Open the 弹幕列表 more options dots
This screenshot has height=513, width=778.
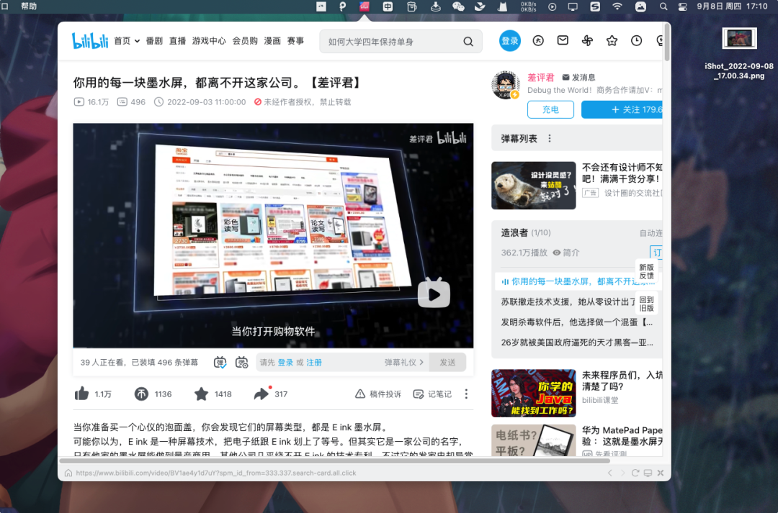pyautogui.click(x=549, y=138)
